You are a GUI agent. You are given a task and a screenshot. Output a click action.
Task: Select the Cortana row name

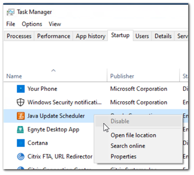38,143
